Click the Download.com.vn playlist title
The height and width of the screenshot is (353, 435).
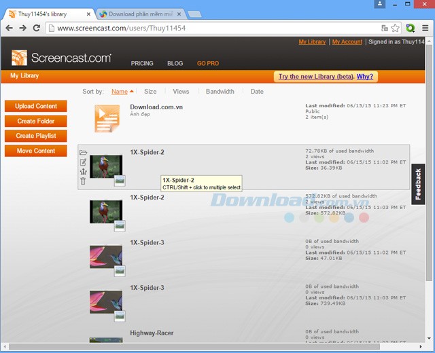[156, 107]
